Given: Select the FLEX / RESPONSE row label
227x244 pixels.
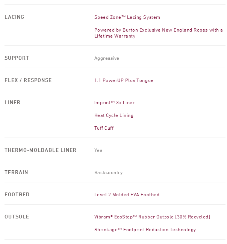Looking at the screenshot, I should (28, 80).
